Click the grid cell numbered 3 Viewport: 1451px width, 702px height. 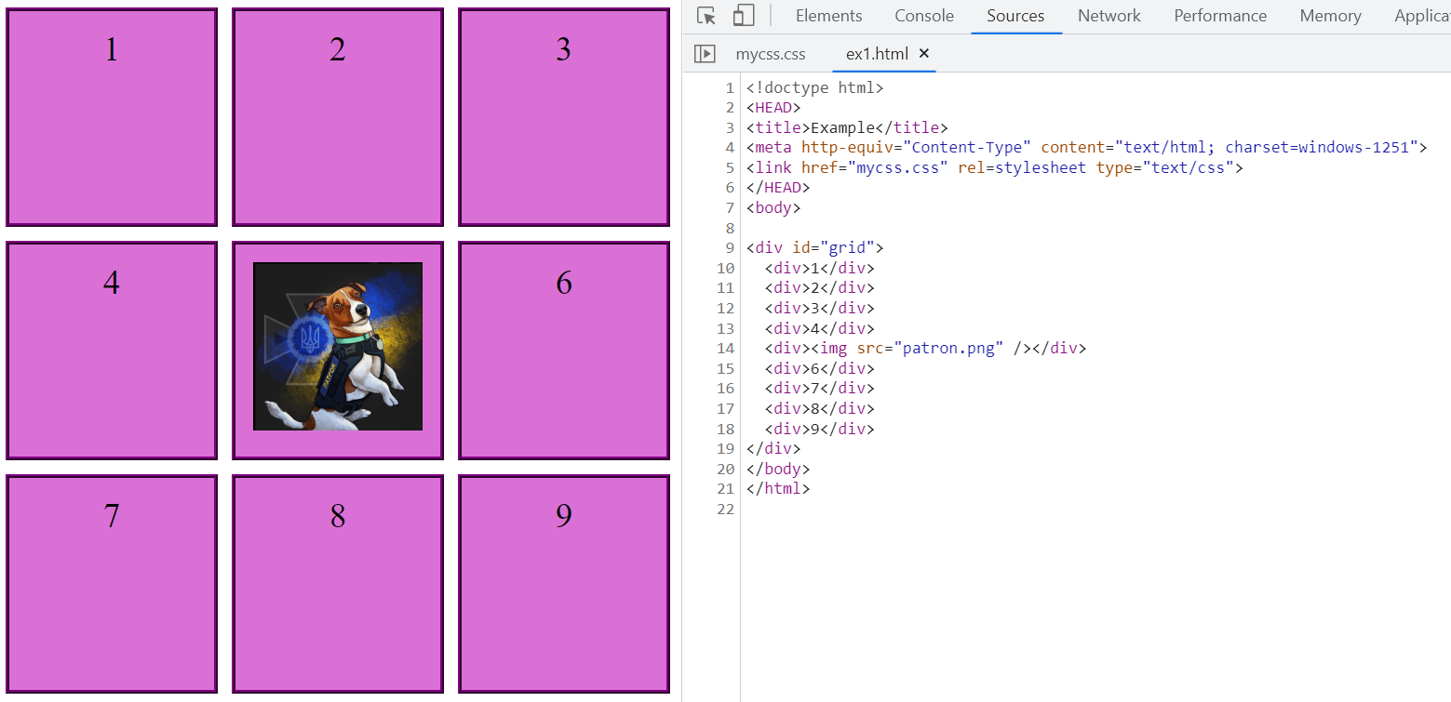[x=563, y=117]
